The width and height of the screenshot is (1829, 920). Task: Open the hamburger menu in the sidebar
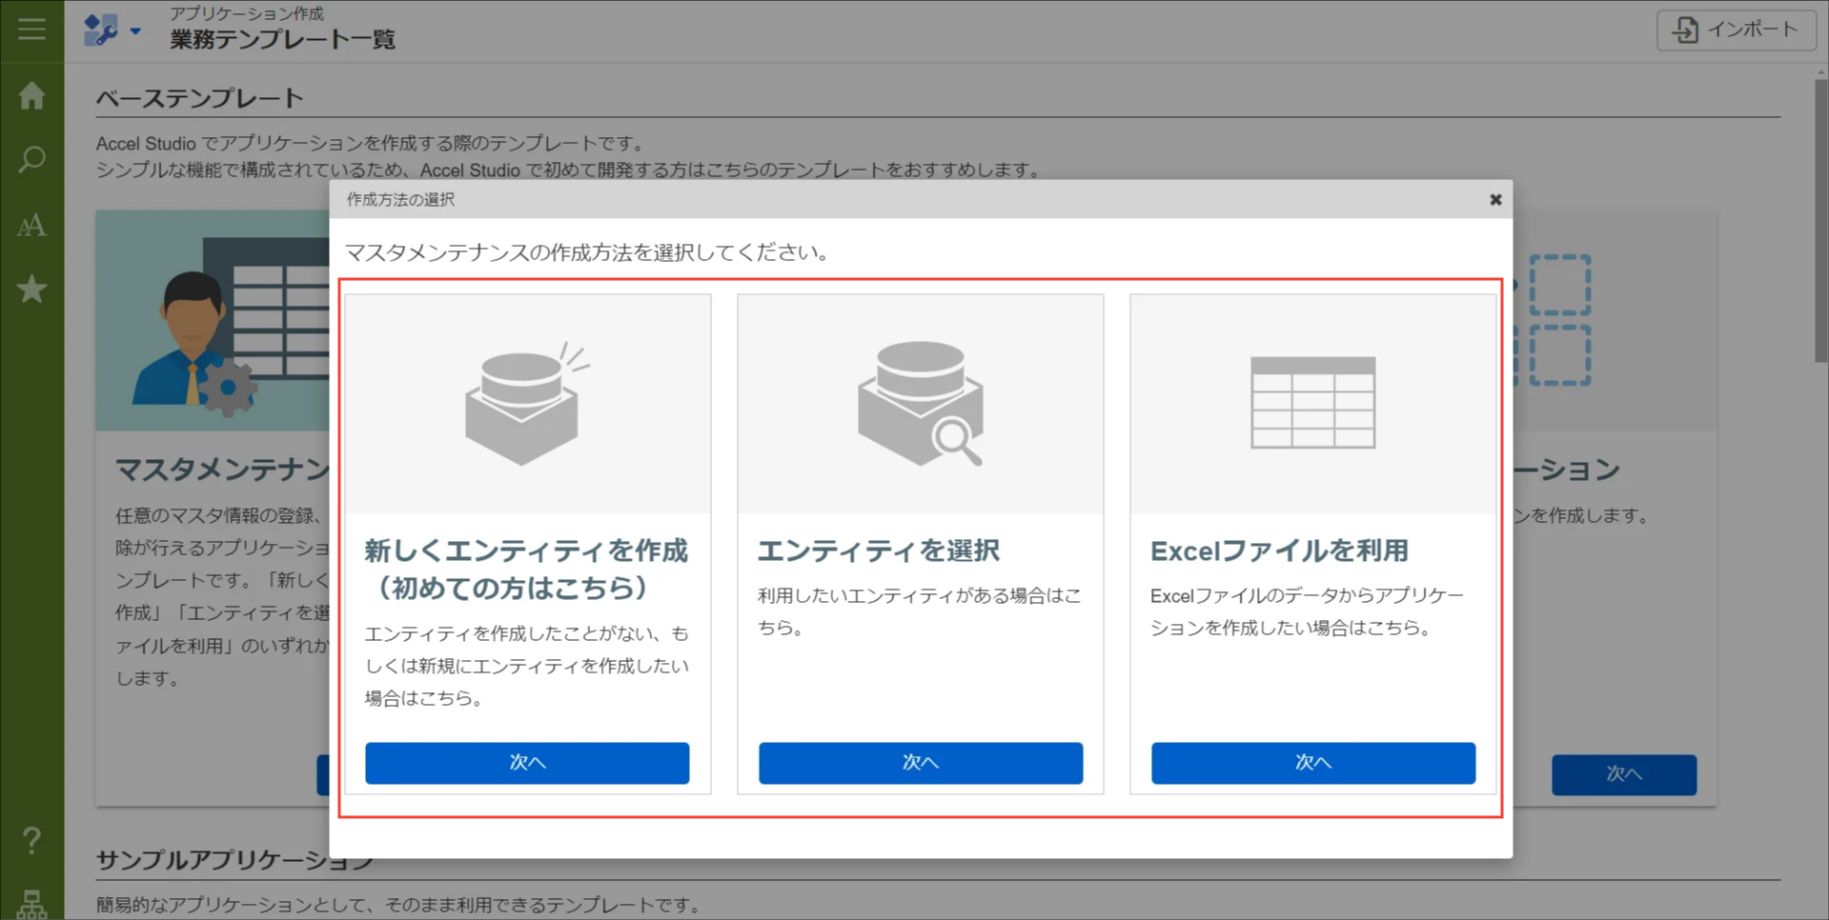click(31, 29)
